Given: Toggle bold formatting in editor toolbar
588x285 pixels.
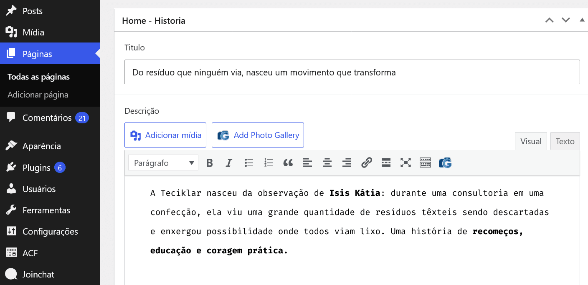Looking at the screenshot, I should [210, 163].
